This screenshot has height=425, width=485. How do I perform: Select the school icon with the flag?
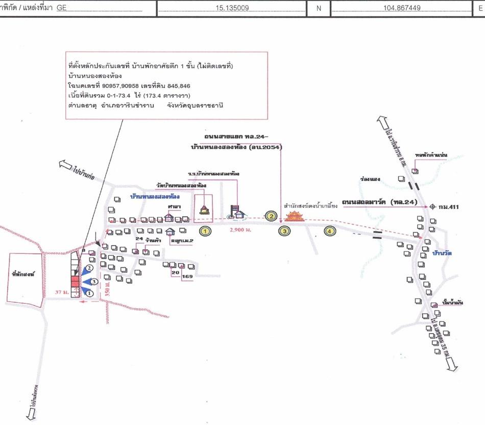click(x=237, y=210)
